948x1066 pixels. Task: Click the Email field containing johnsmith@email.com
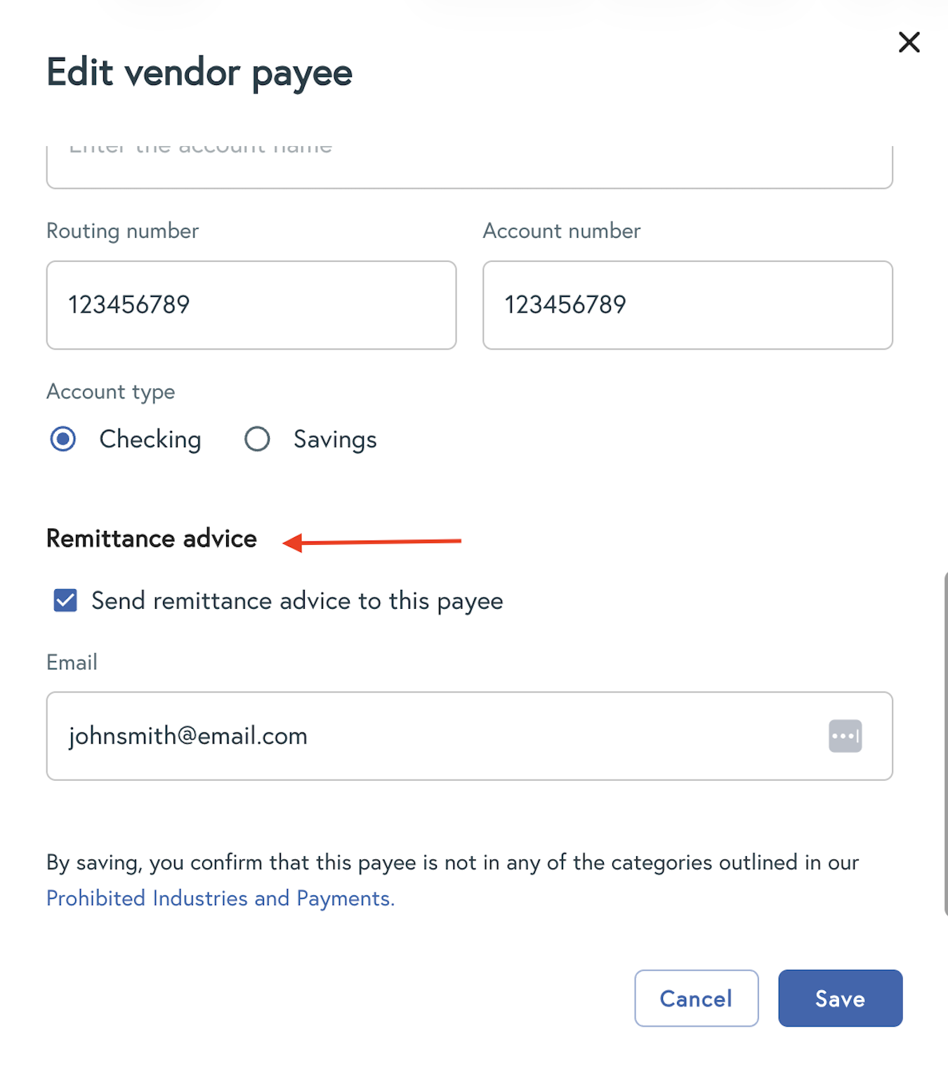(x=435, y=736)
